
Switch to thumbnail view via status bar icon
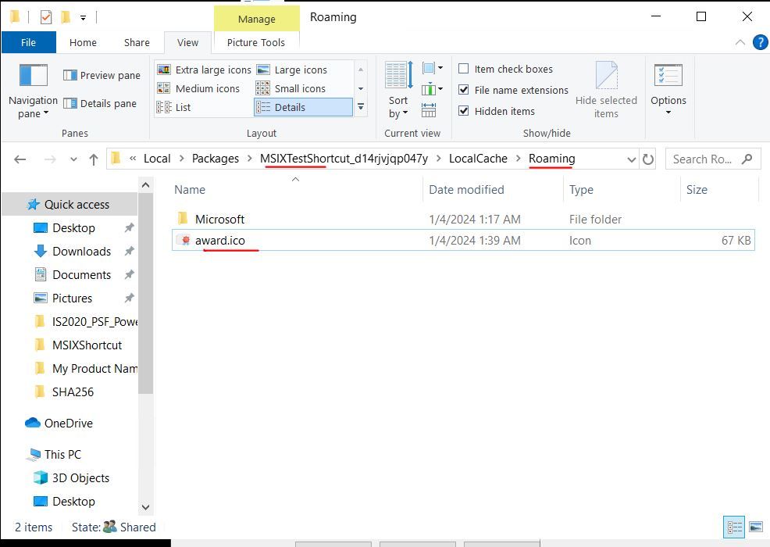[x=755, y=527]
